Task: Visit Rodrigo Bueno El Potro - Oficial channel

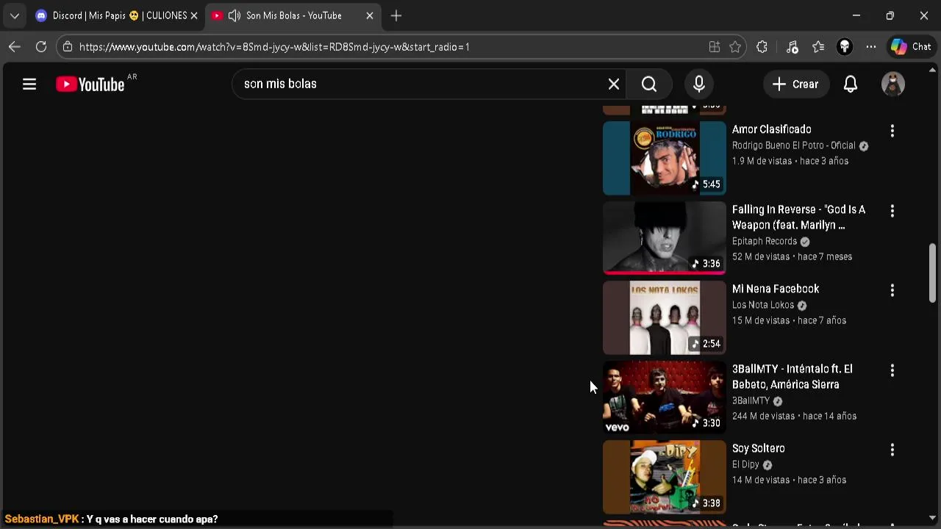Action: pyautogui.click(x=794, y=145)
